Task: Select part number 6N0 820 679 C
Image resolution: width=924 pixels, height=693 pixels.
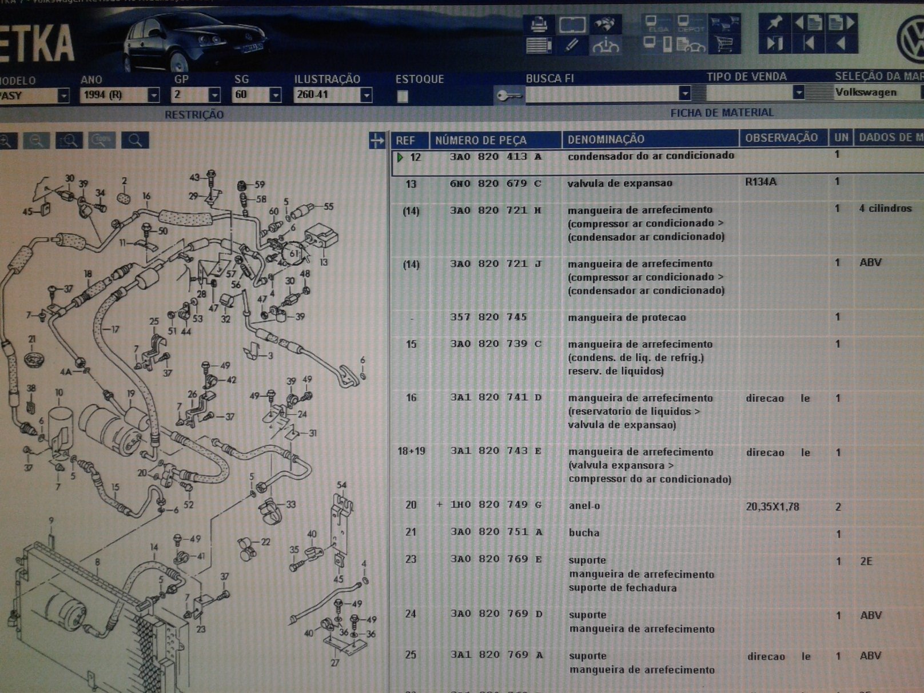Action: [x=495, y=184]
